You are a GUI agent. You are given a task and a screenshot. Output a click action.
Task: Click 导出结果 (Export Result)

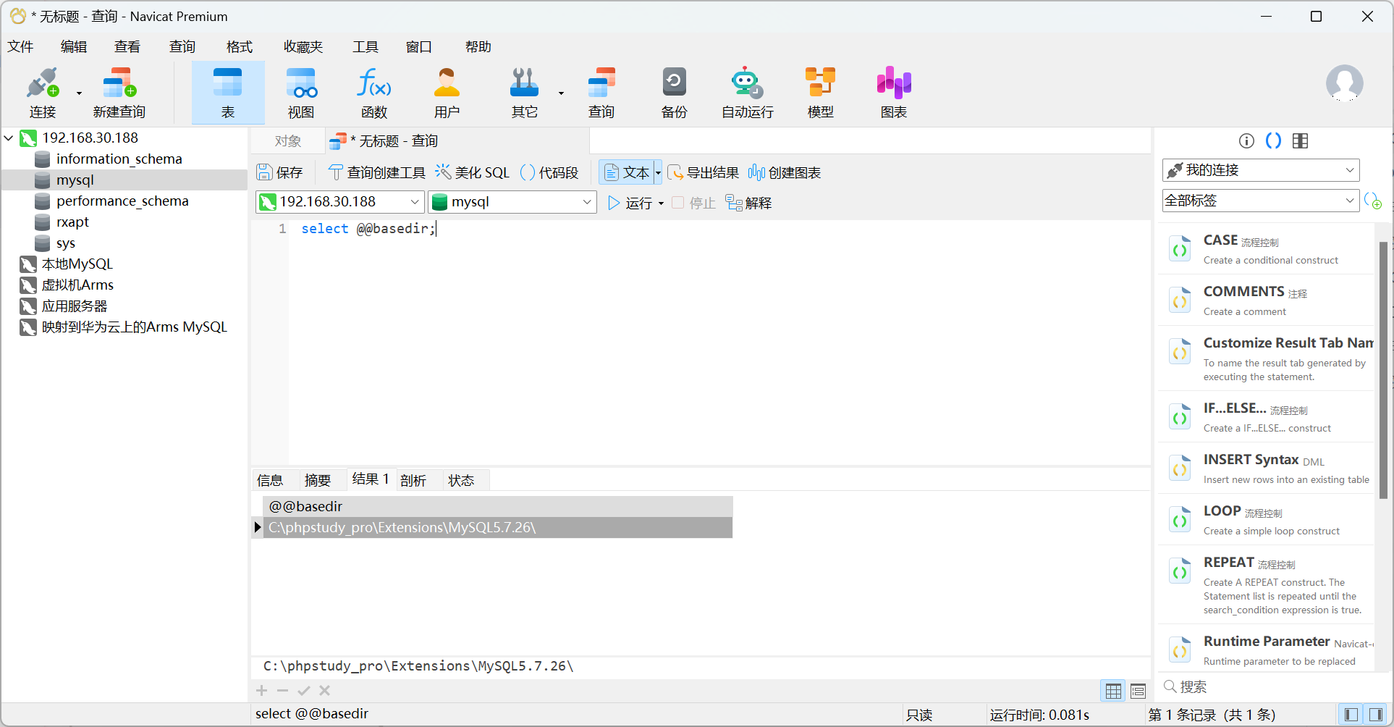click(x=704, y=172)
